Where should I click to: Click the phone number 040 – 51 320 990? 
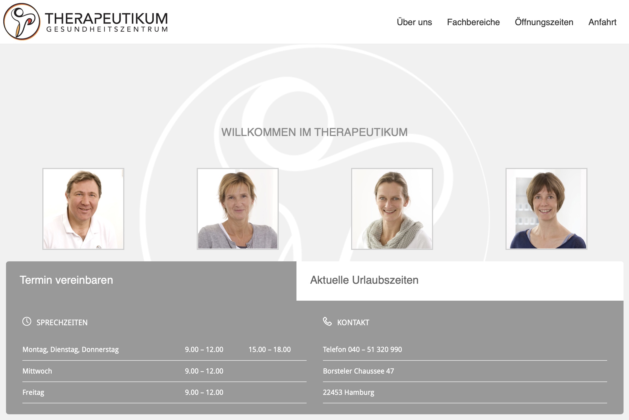tap(362, 350)
